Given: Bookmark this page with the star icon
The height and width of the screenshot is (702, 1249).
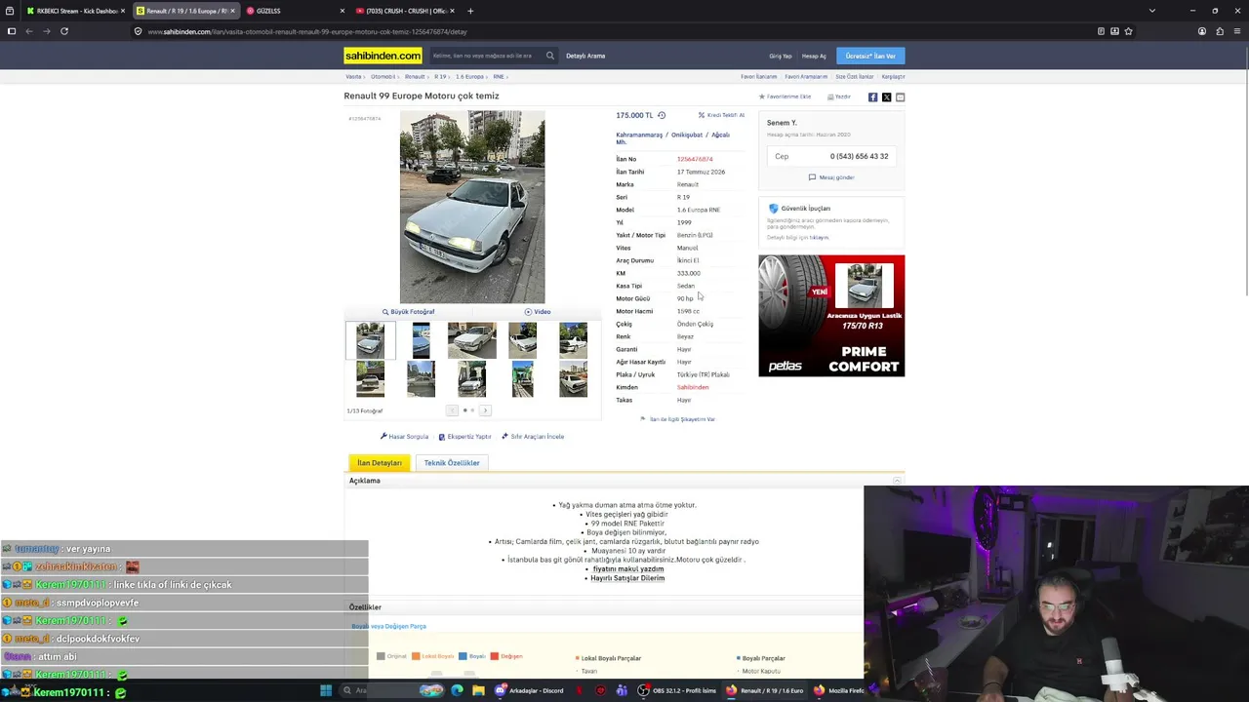Looking at the screenshot, I should [x=1128, y=31].
